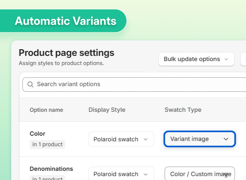Select the Color option name
This screenshot has width=246, height=180.
[x=38, y=134]
